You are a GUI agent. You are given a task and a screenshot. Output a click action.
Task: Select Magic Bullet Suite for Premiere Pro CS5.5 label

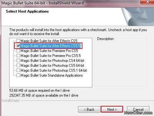[x=51, y=56]
